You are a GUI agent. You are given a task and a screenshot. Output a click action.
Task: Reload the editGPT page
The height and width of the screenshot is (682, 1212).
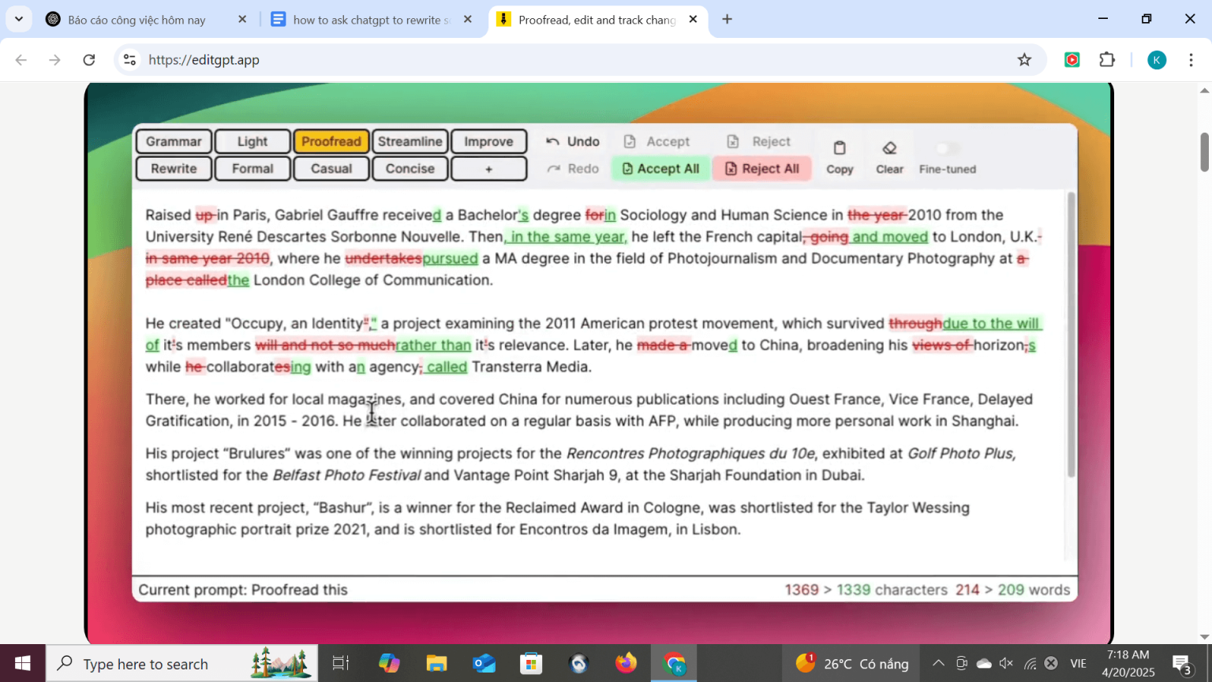tap(88, 59)
